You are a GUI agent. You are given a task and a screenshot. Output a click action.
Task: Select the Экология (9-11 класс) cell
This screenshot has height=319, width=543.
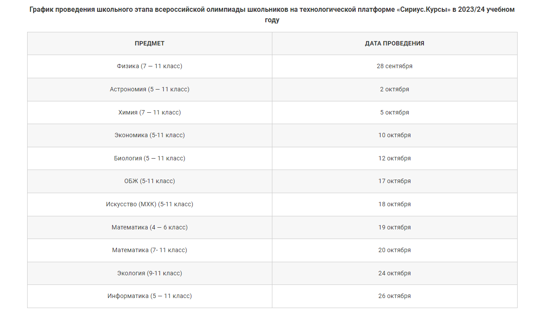coord(150,274)
